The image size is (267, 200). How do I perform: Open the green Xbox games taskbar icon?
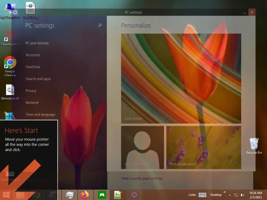tap(102, 195)
